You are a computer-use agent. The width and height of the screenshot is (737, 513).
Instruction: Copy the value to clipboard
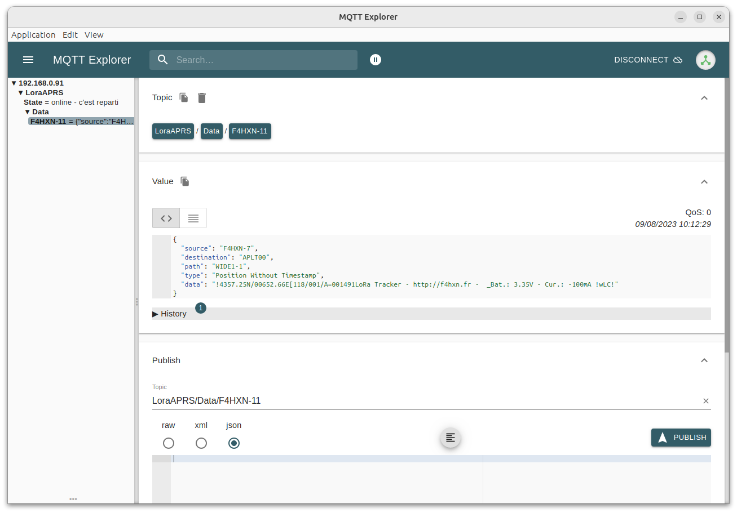click(185, 181)
